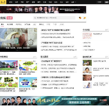The width and height of the screenshot is (109, 109).
Task: Open the 2024 成长生活节 BIG DAY thumbnail
Action: (x=28, y=65)
